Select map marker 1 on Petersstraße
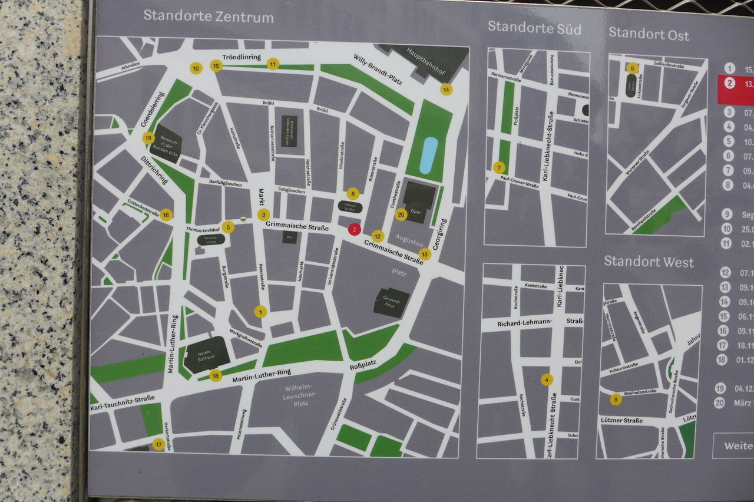The height and width of the screenshot is (502, 754). [x=260, y=312]
